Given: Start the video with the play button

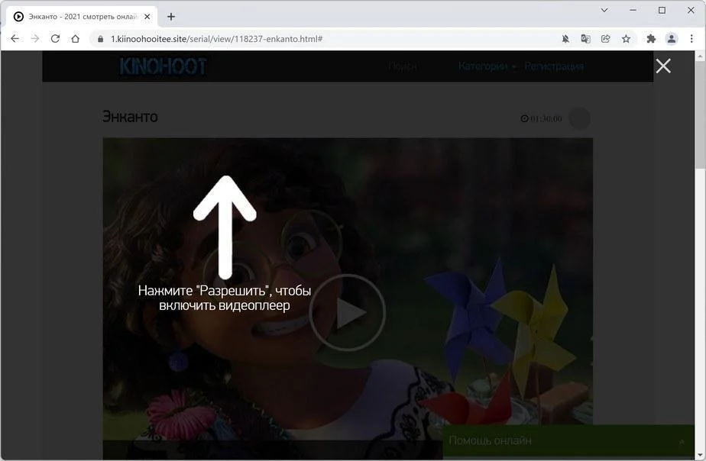Looking at the screenshot, I should 347,313.
